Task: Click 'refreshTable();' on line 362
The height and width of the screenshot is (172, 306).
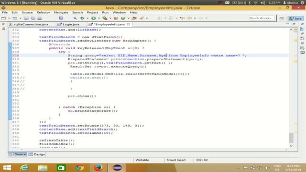Action: (x=57, y=140)
